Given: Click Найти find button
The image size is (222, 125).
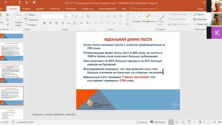Looking at the screenshot, I should pyautogui.click(x=199, y=14).
